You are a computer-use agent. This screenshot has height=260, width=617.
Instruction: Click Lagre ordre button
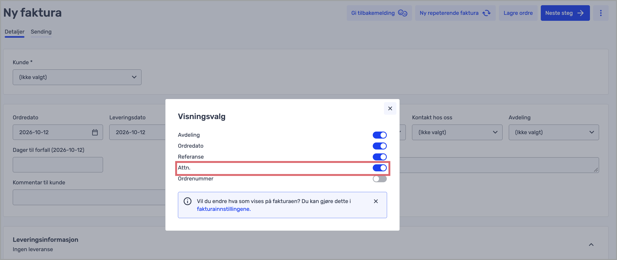pyautogui.click(x=518, y=13)
